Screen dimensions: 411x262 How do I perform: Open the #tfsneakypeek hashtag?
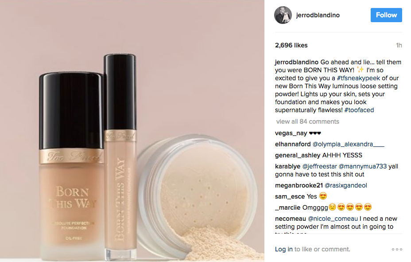pos(358,78)
